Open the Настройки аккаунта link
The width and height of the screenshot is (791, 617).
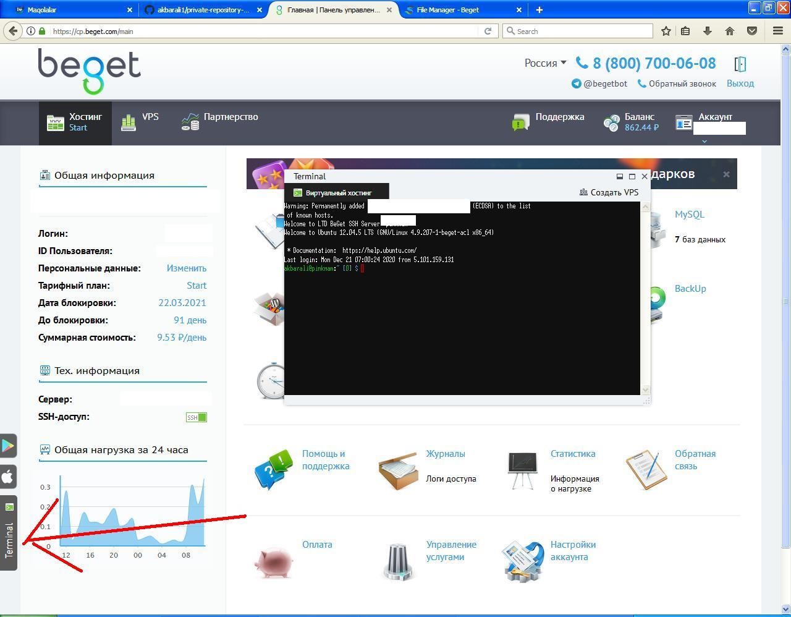pyautogui.click(x=573, y=551)
